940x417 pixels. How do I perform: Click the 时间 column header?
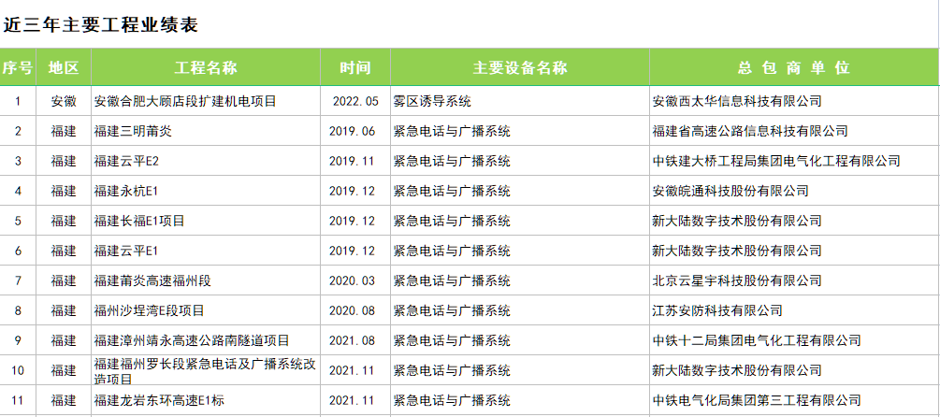coord(355,67)
